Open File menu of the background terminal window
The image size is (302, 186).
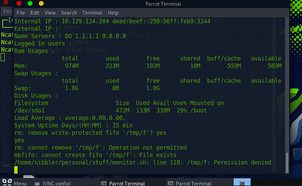7,11
